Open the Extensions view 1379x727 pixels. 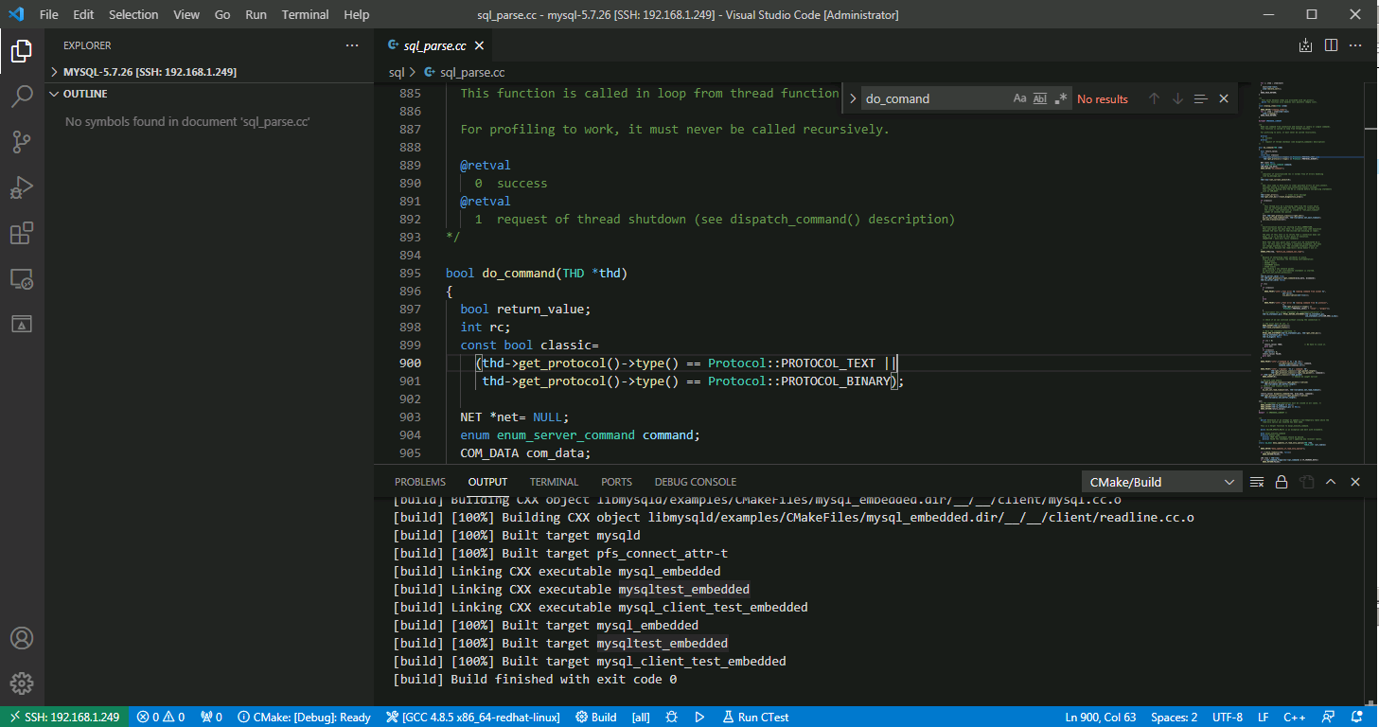click(22, 233)
